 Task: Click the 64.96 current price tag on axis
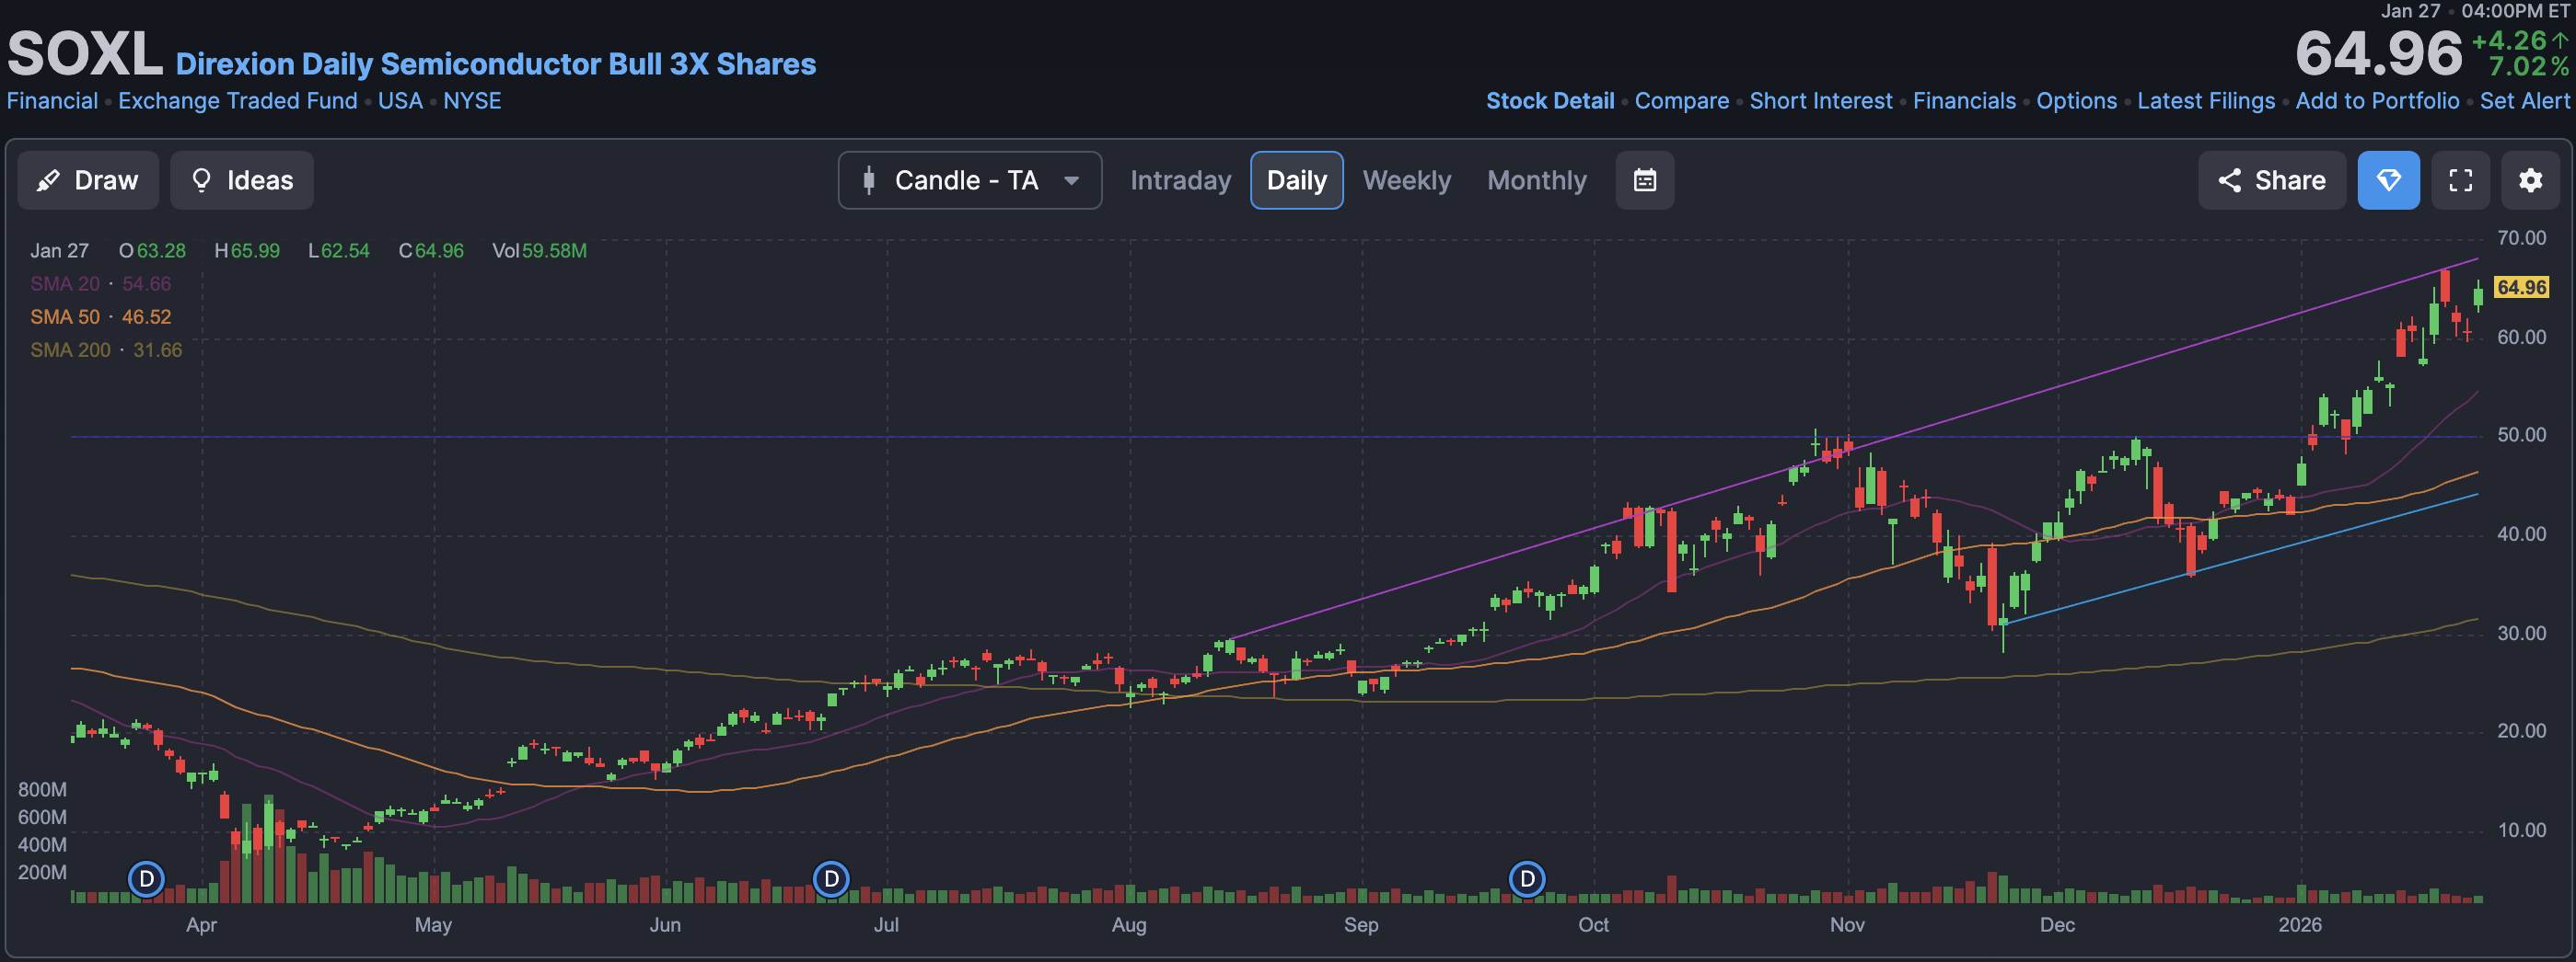point(2522,288)
